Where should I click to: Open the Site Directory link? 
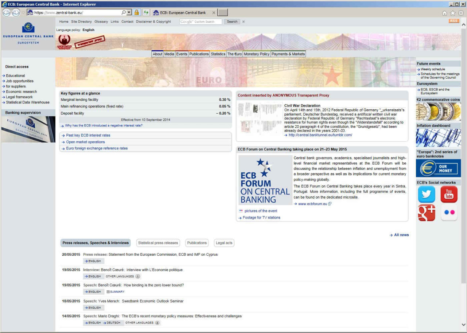(81, 21)
